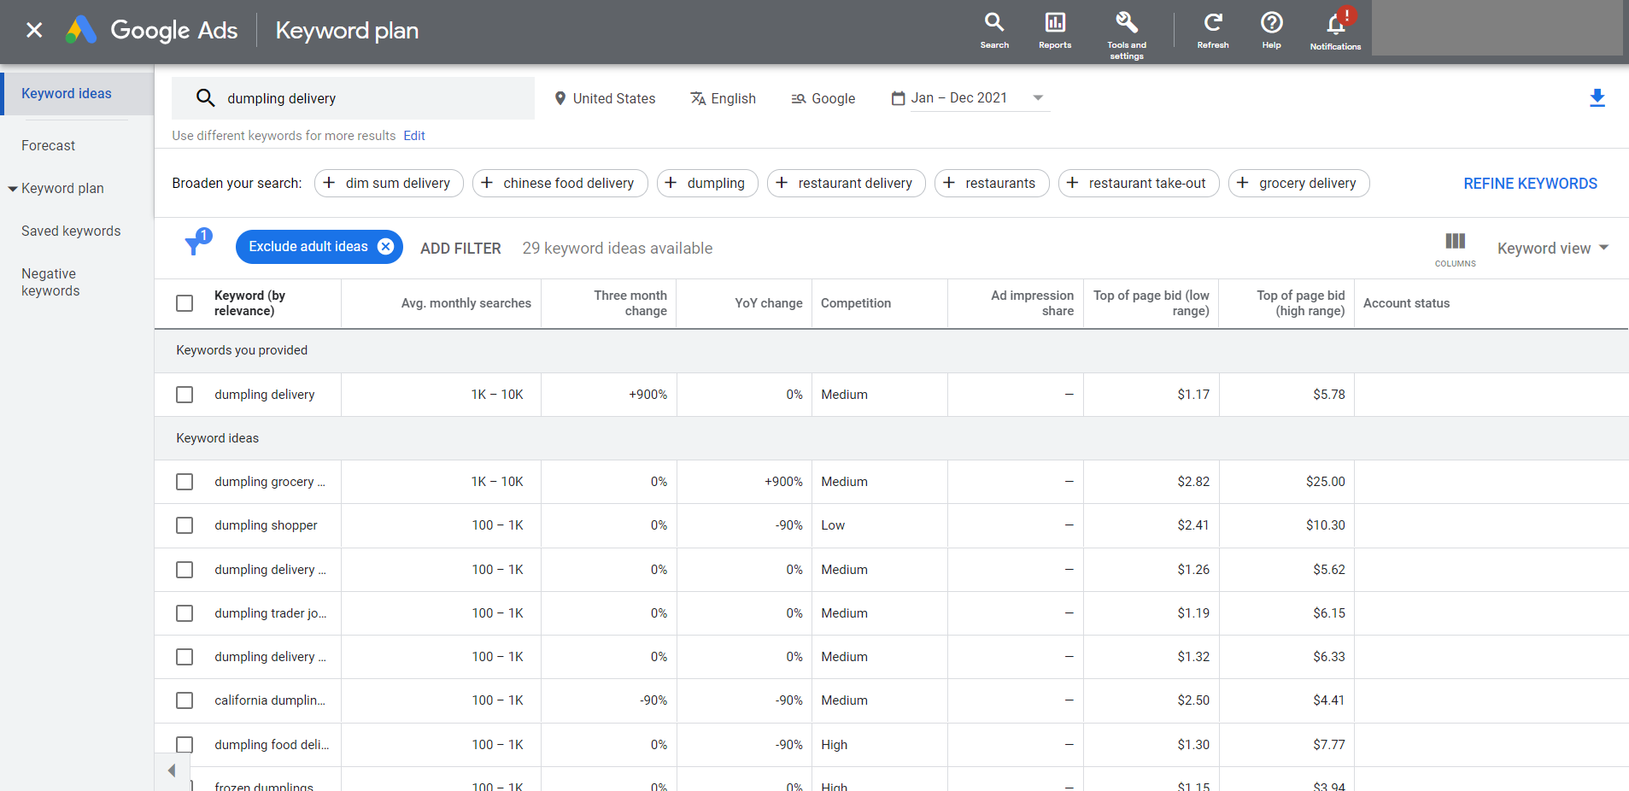
Task: Add dumpling suggestion chip
Action: click(707, 183)
